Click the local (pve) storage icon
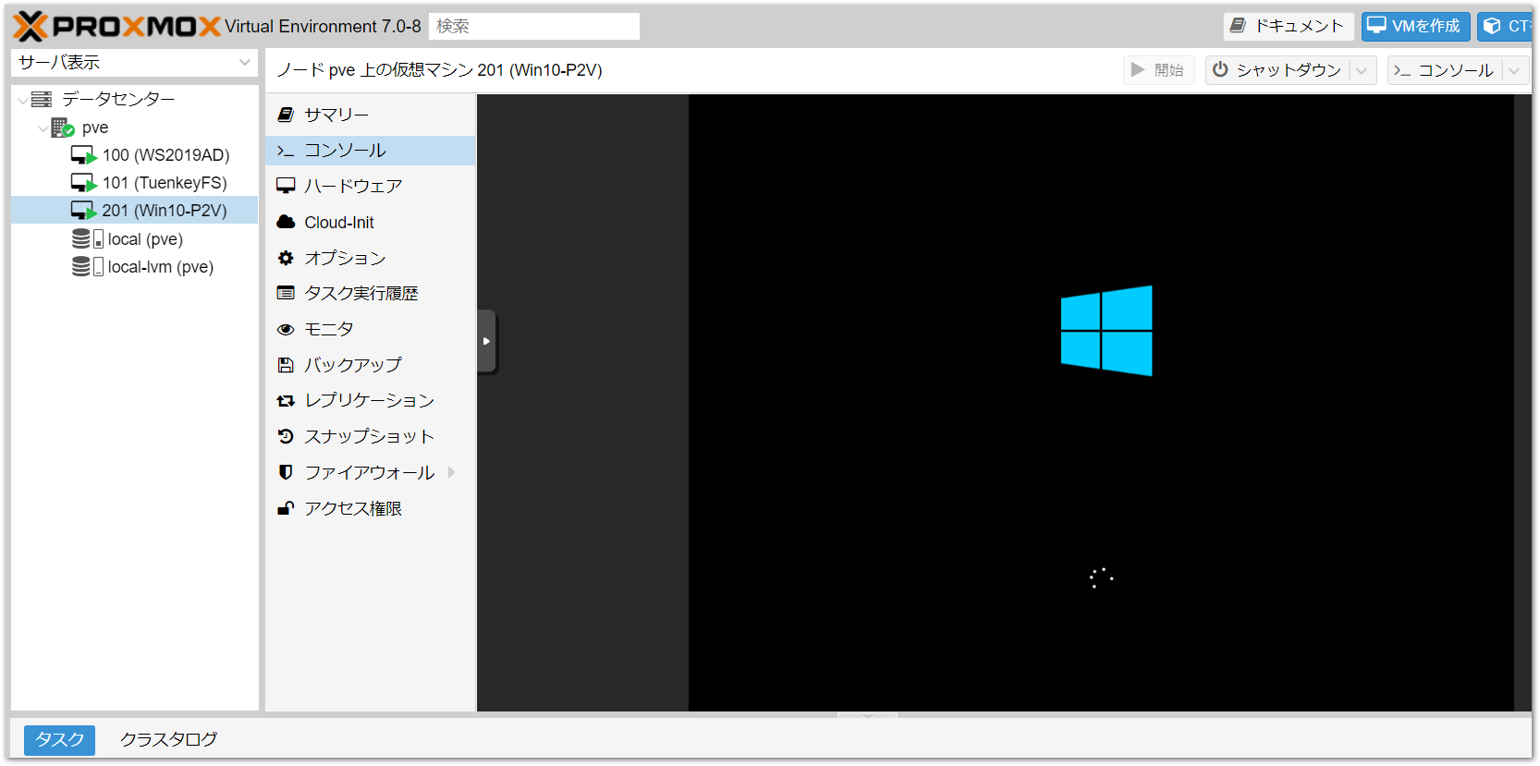The image size is (1540, 766). (87, 239)
